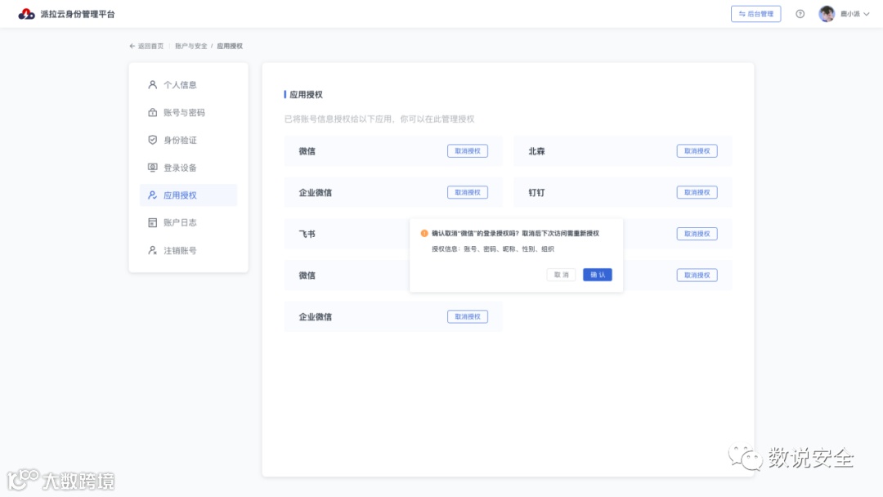This screenshot has height=497, width=883.
Task: Open the 账户日志 menu item
Action: click(x=188, y=223)
